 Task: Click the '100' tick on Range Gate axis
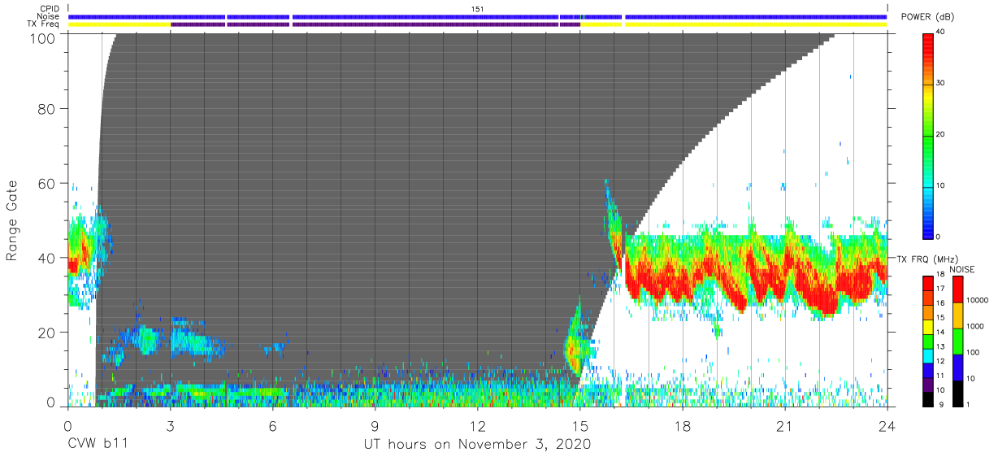coord(43,37)
